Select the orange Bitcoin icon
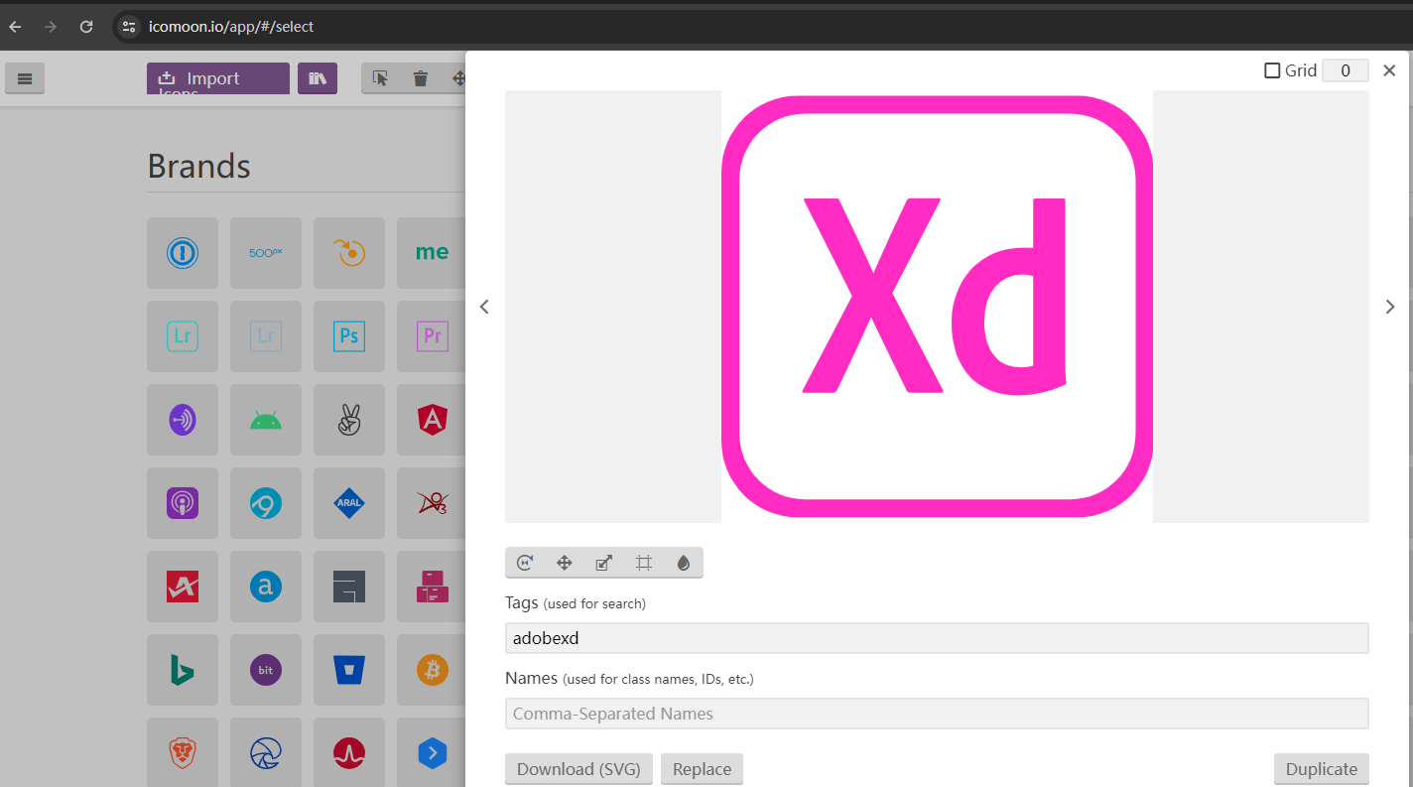The height and width of the screenshot is (787, 1413). click(432, 670)
